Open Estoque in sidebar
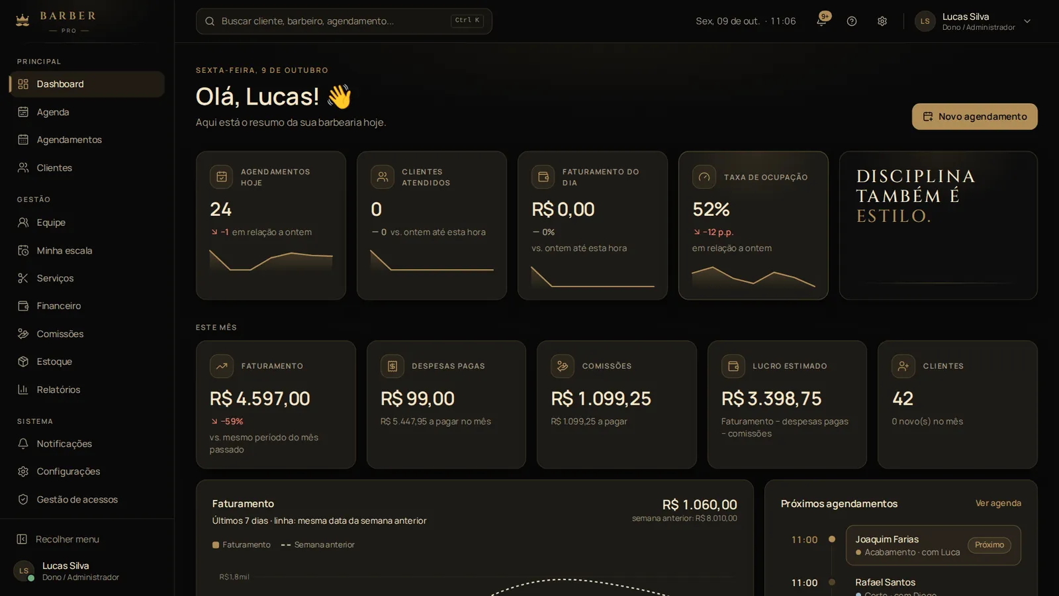The height and width of the screenshot is (596, 1059). [87, 362]
